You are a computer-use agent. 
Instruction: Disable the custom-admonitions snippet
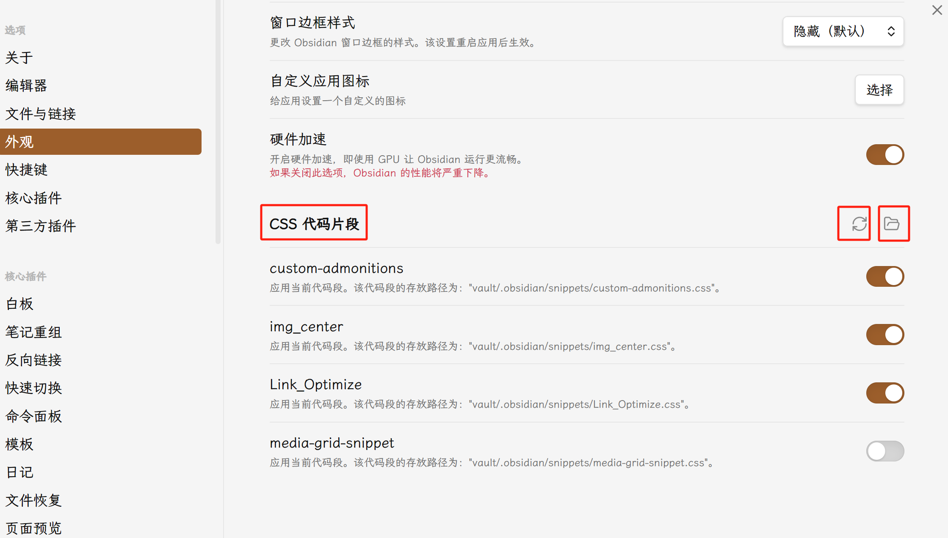pos(885,277)
